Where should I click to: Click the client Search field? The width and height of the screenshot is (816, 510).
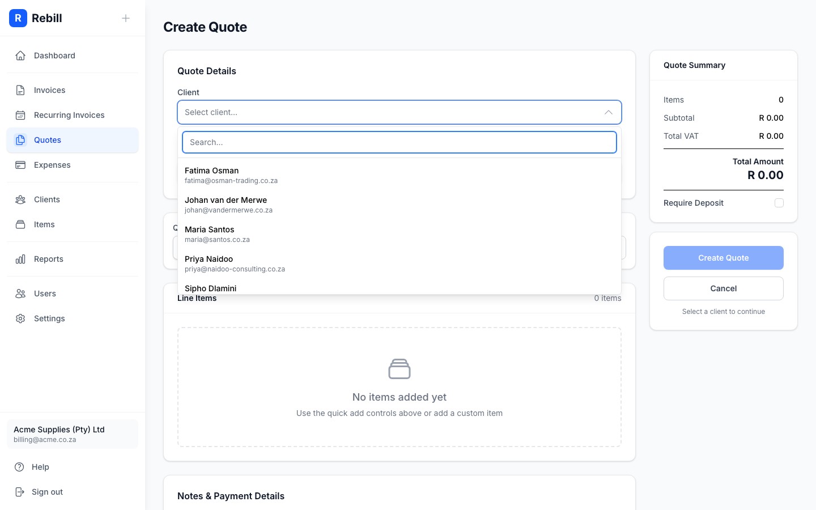(x=399, y=142)
